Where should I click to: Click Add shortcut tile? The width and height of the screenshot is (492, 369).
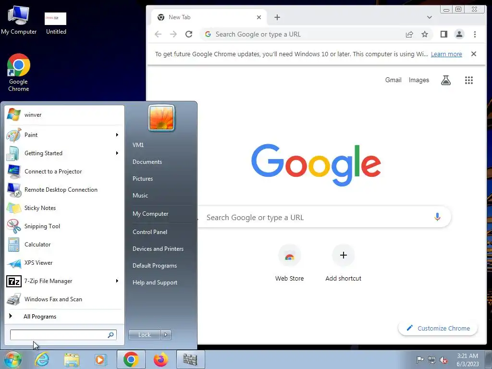click(x=343, y=263)
